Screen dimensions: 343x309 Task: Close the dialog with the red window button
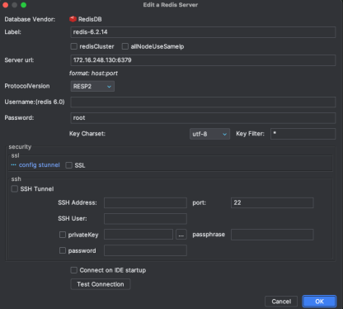[x=5, y=5]
